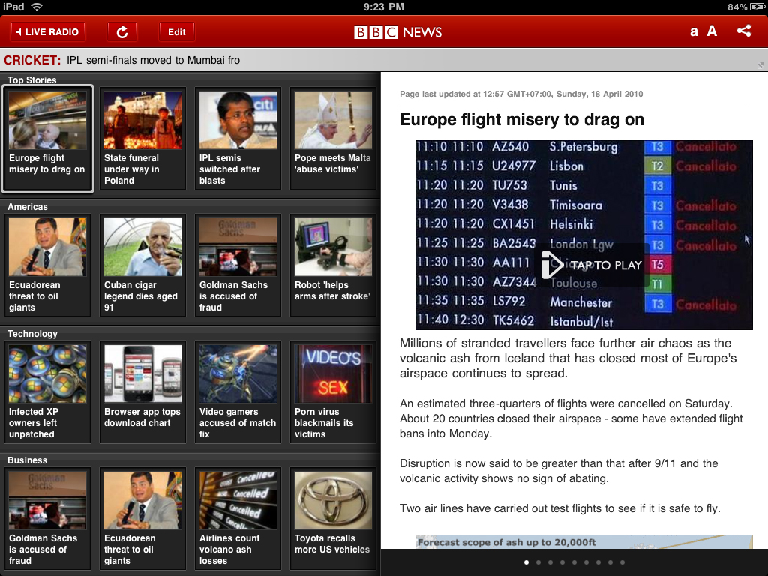
Task: Decrease text size with small 'a'
Action: (x=694, y=32)
